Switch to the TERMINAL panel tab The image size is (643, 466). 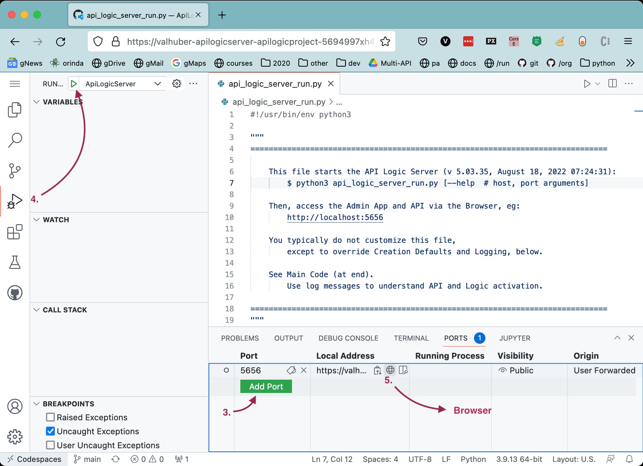(411, 338)
